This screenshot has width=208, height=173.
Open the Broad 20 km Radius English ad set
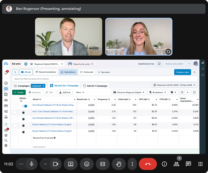click(52, 131)
